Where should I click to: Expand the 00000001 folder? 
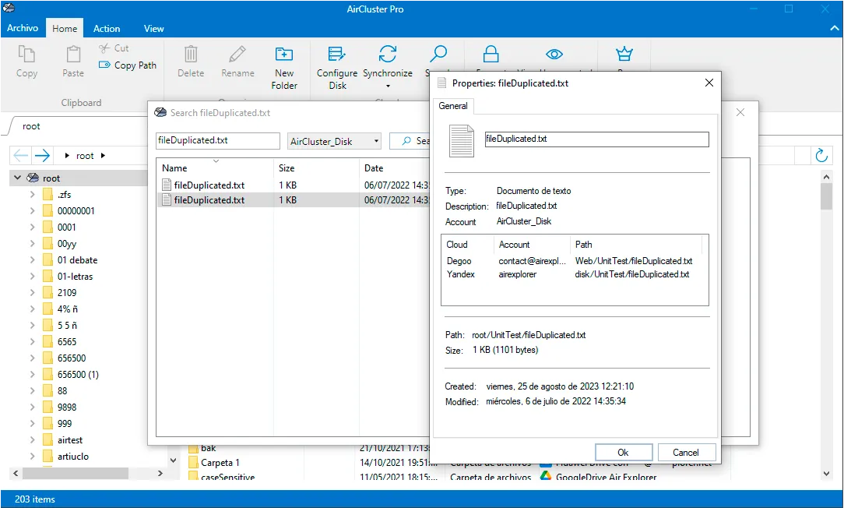coord(32,210)
